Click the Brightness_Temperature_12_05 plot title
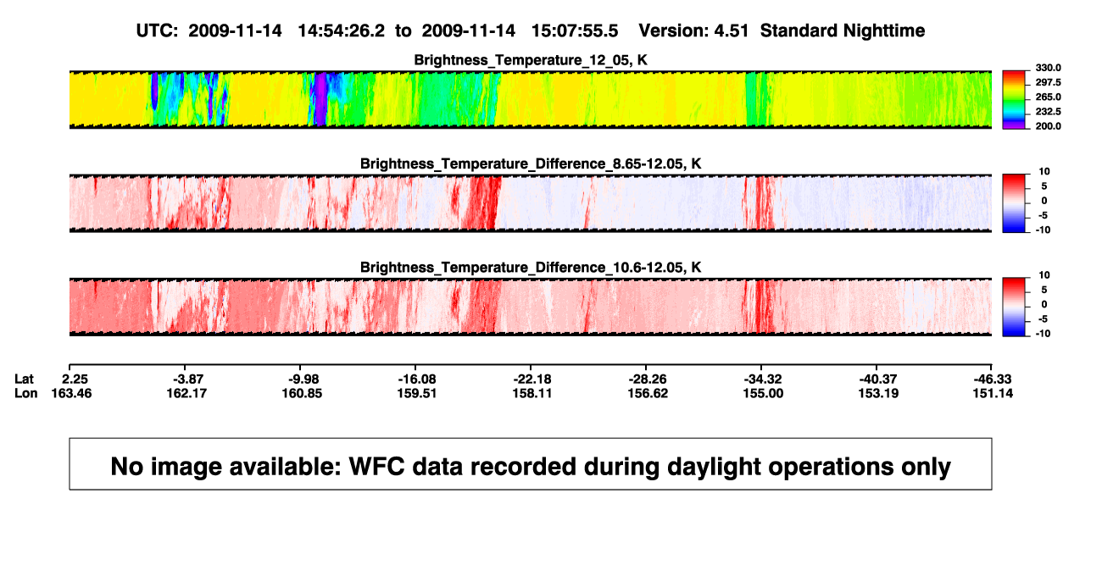 531,60
